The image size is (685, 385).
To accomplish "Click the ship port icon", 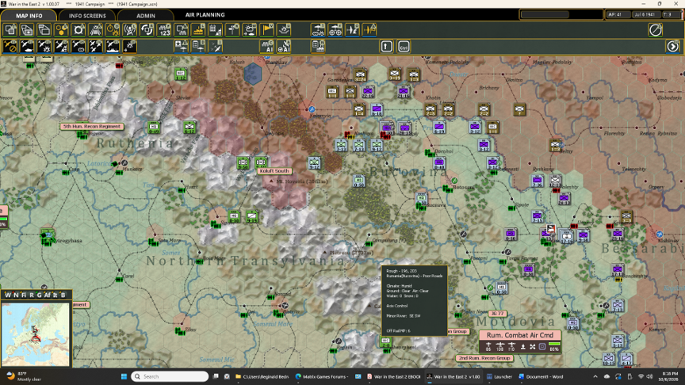I will click(198, 30).
